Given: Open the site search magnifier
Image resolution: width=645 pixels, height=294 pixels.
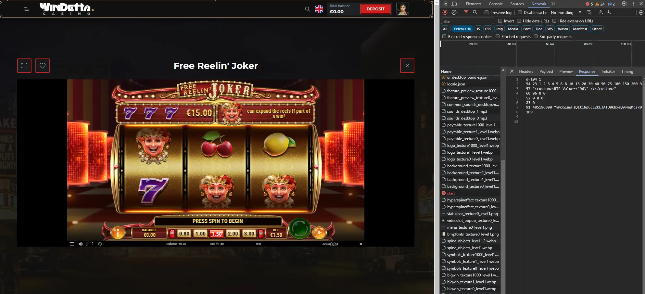Looking at the screenshot, I should pyautogui.click(x=307, y=9).
